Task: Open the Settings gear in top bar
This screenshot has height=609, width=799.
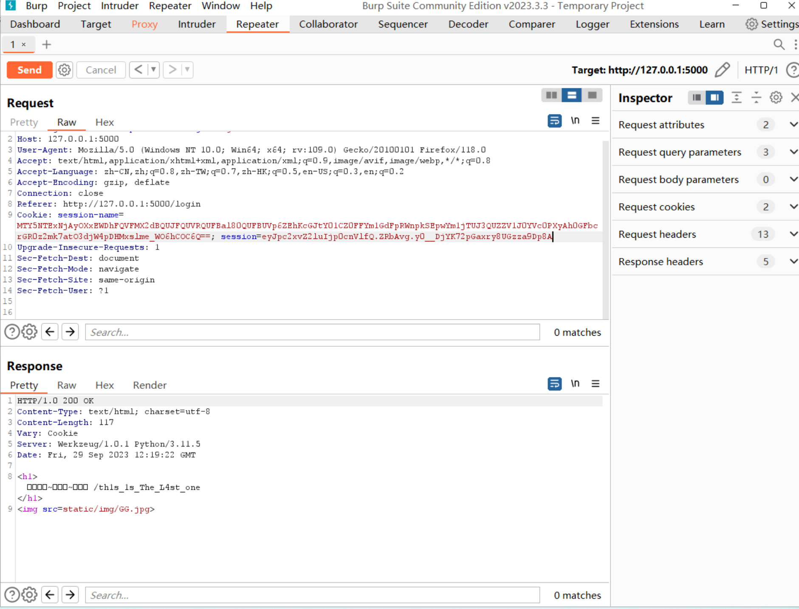Action: click(751, 24)
